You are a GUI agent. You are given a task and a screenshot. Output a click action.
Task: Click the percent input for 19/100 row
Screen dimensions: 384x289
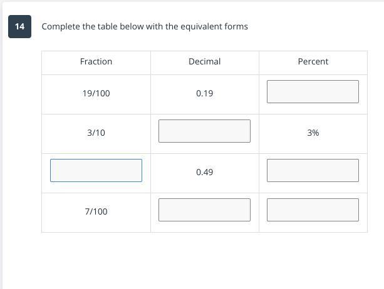pyautogui.click(x=313, y=91)
